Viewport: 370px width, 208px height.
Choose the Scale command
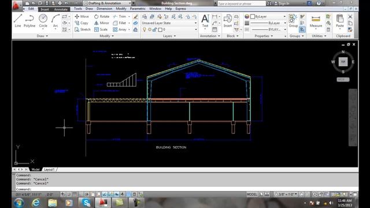click(101, 29)
